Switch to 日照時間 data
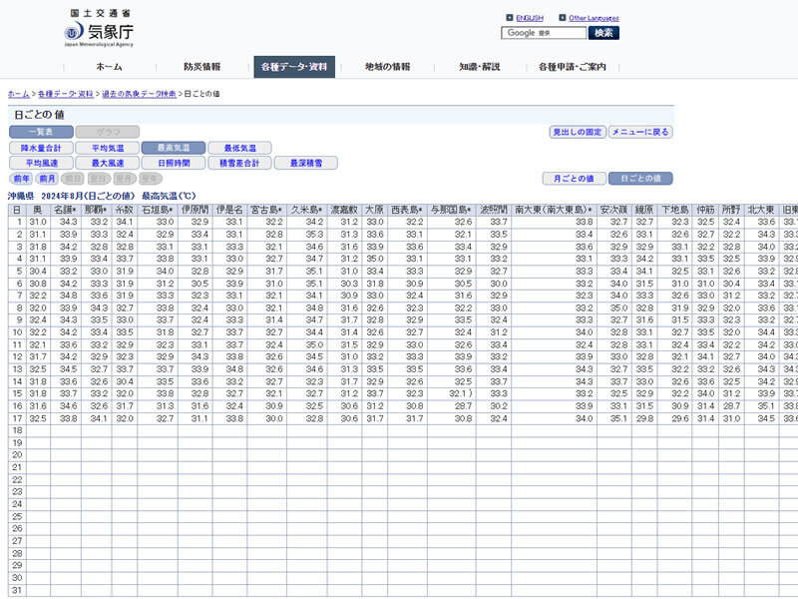 coord(174,163)
